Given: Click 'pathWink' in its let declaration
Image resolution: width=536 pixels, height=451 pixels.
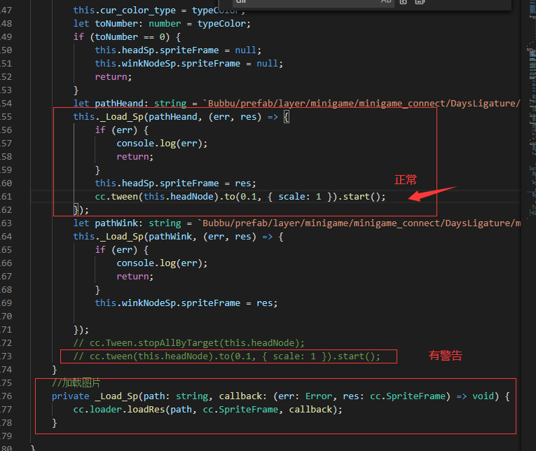Looking at the screenshot, I should (116, 223).
